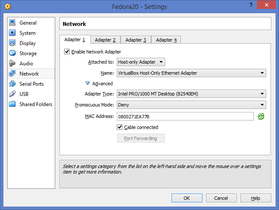Click the Help button
The image size is (279, 210).
256,198
